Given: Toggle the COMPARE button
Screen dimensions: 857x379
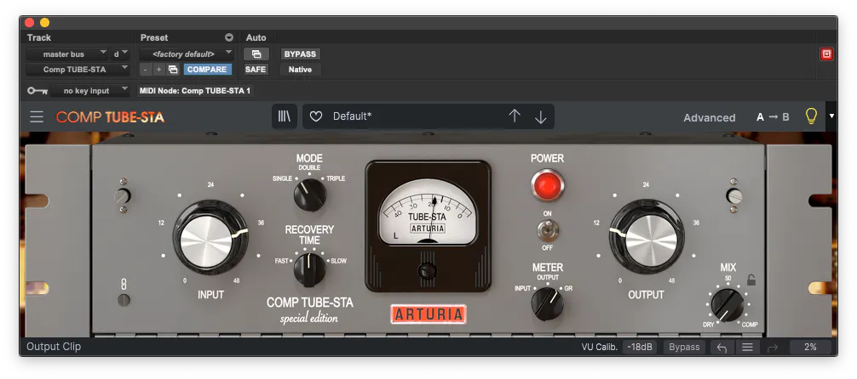Looking at the screenshot, I should [208, 69].
